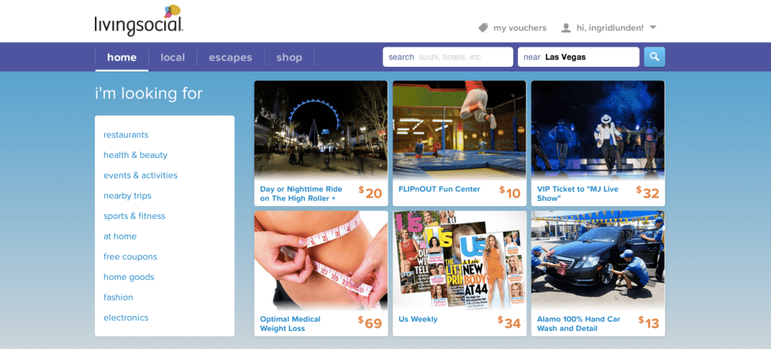Open the shop tab
The width and height of the screenshot is (771, 349).
click(x=289, y=57)
